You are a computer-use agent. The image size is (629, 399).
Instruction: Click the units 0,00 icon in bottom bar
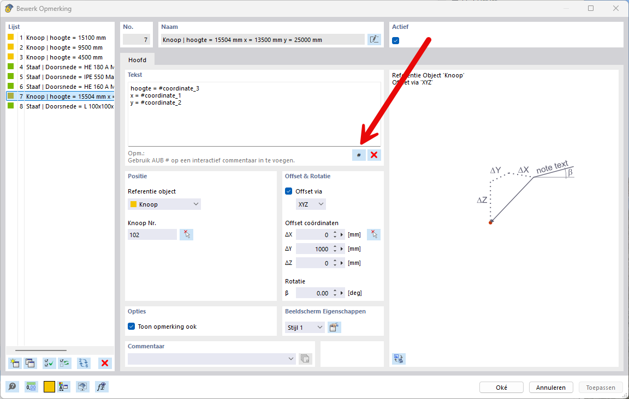click(x=31, y=387)
